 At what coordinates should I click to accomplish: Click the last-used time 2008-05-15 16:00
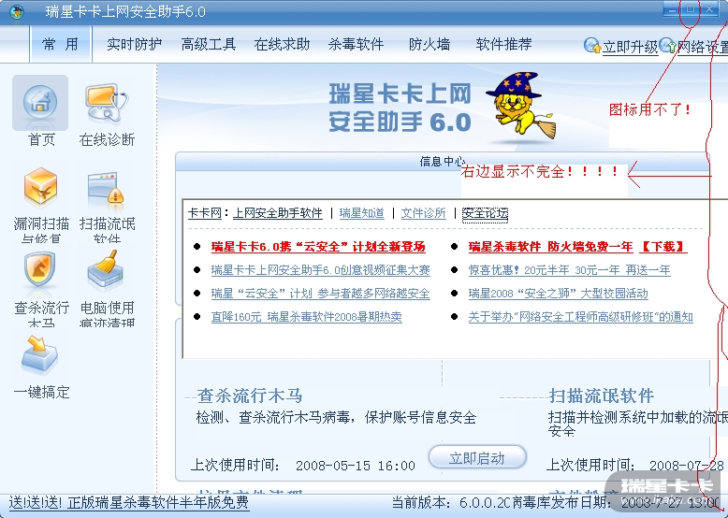coord(356,465)
